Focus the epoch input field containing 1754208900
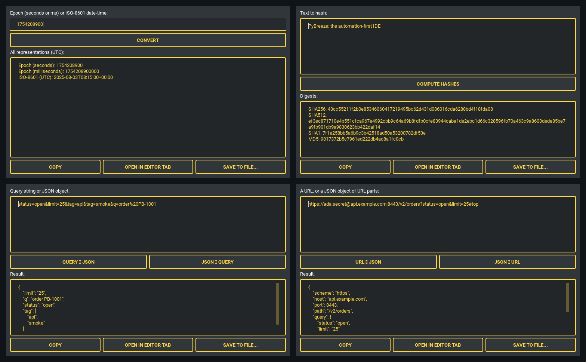The width and height of the screenshot is (586, 362). point(148,24)
